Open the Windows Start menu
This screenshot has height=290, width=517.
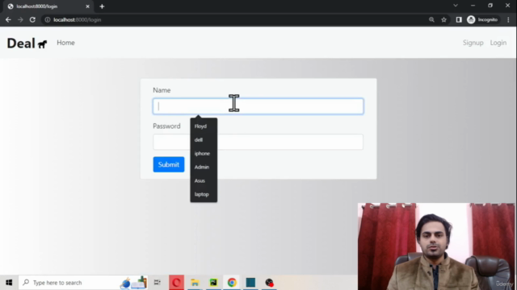click(x=9, y=283)
